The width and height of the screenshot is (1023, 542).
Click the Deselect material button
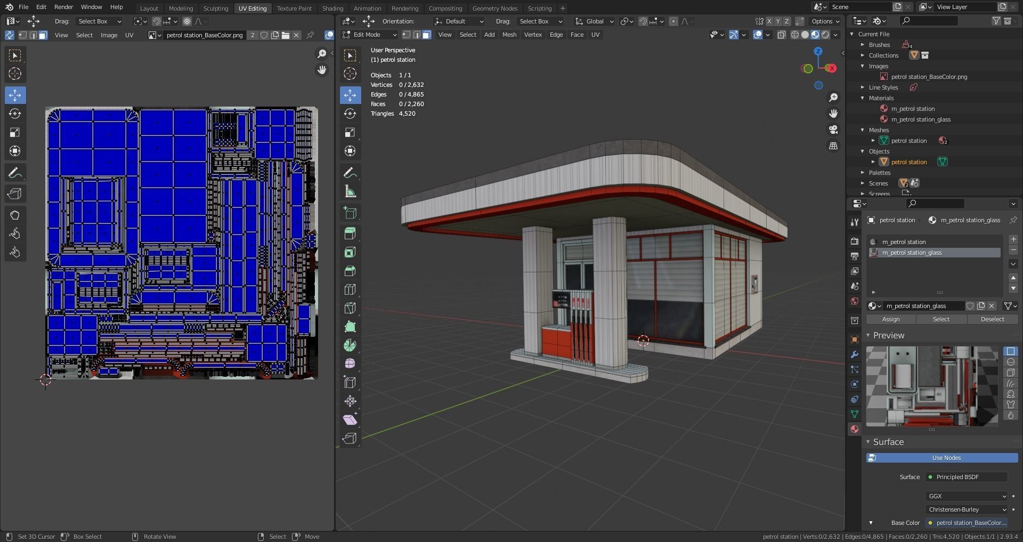tap(992, 319)
